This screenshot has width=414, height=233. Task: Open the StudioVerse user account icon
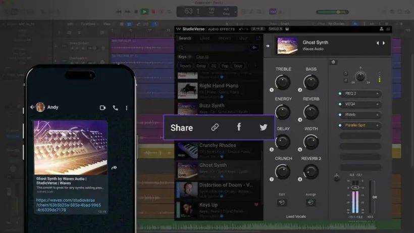coord(382,29)
